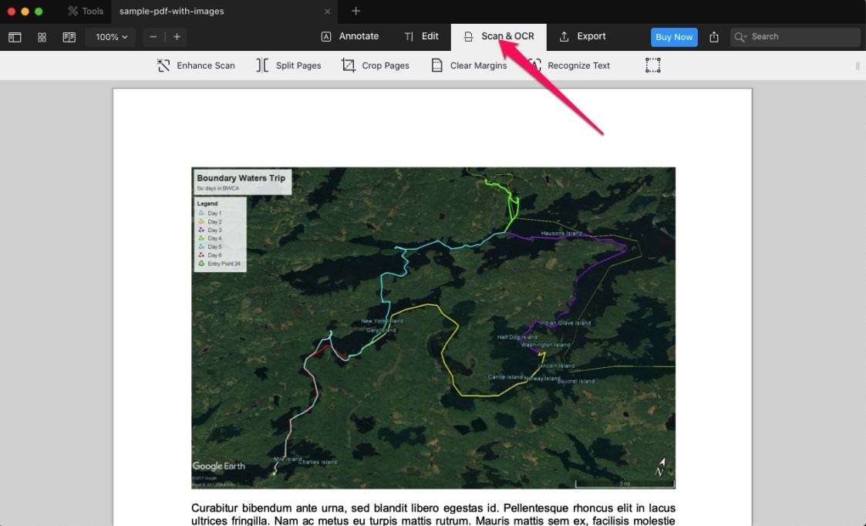This screenshot has width=866, height=526.
Task: Toggle the sidebar panel visibility
Action: click(x=15, y=36)
